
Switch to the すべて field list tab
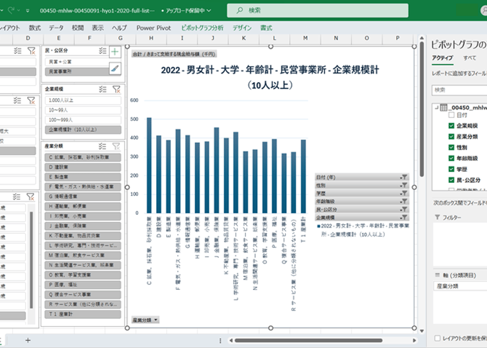tap(469, 57)
